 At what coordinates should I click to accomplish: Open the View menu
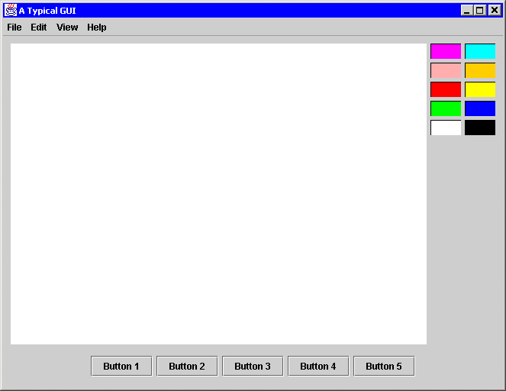coord(67,27)
